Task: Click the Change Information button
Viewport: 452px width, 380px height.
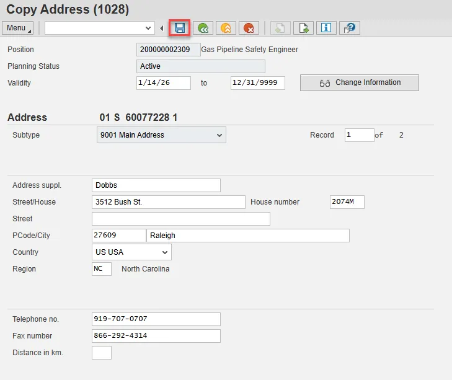Action: click(x=360, y=82)
